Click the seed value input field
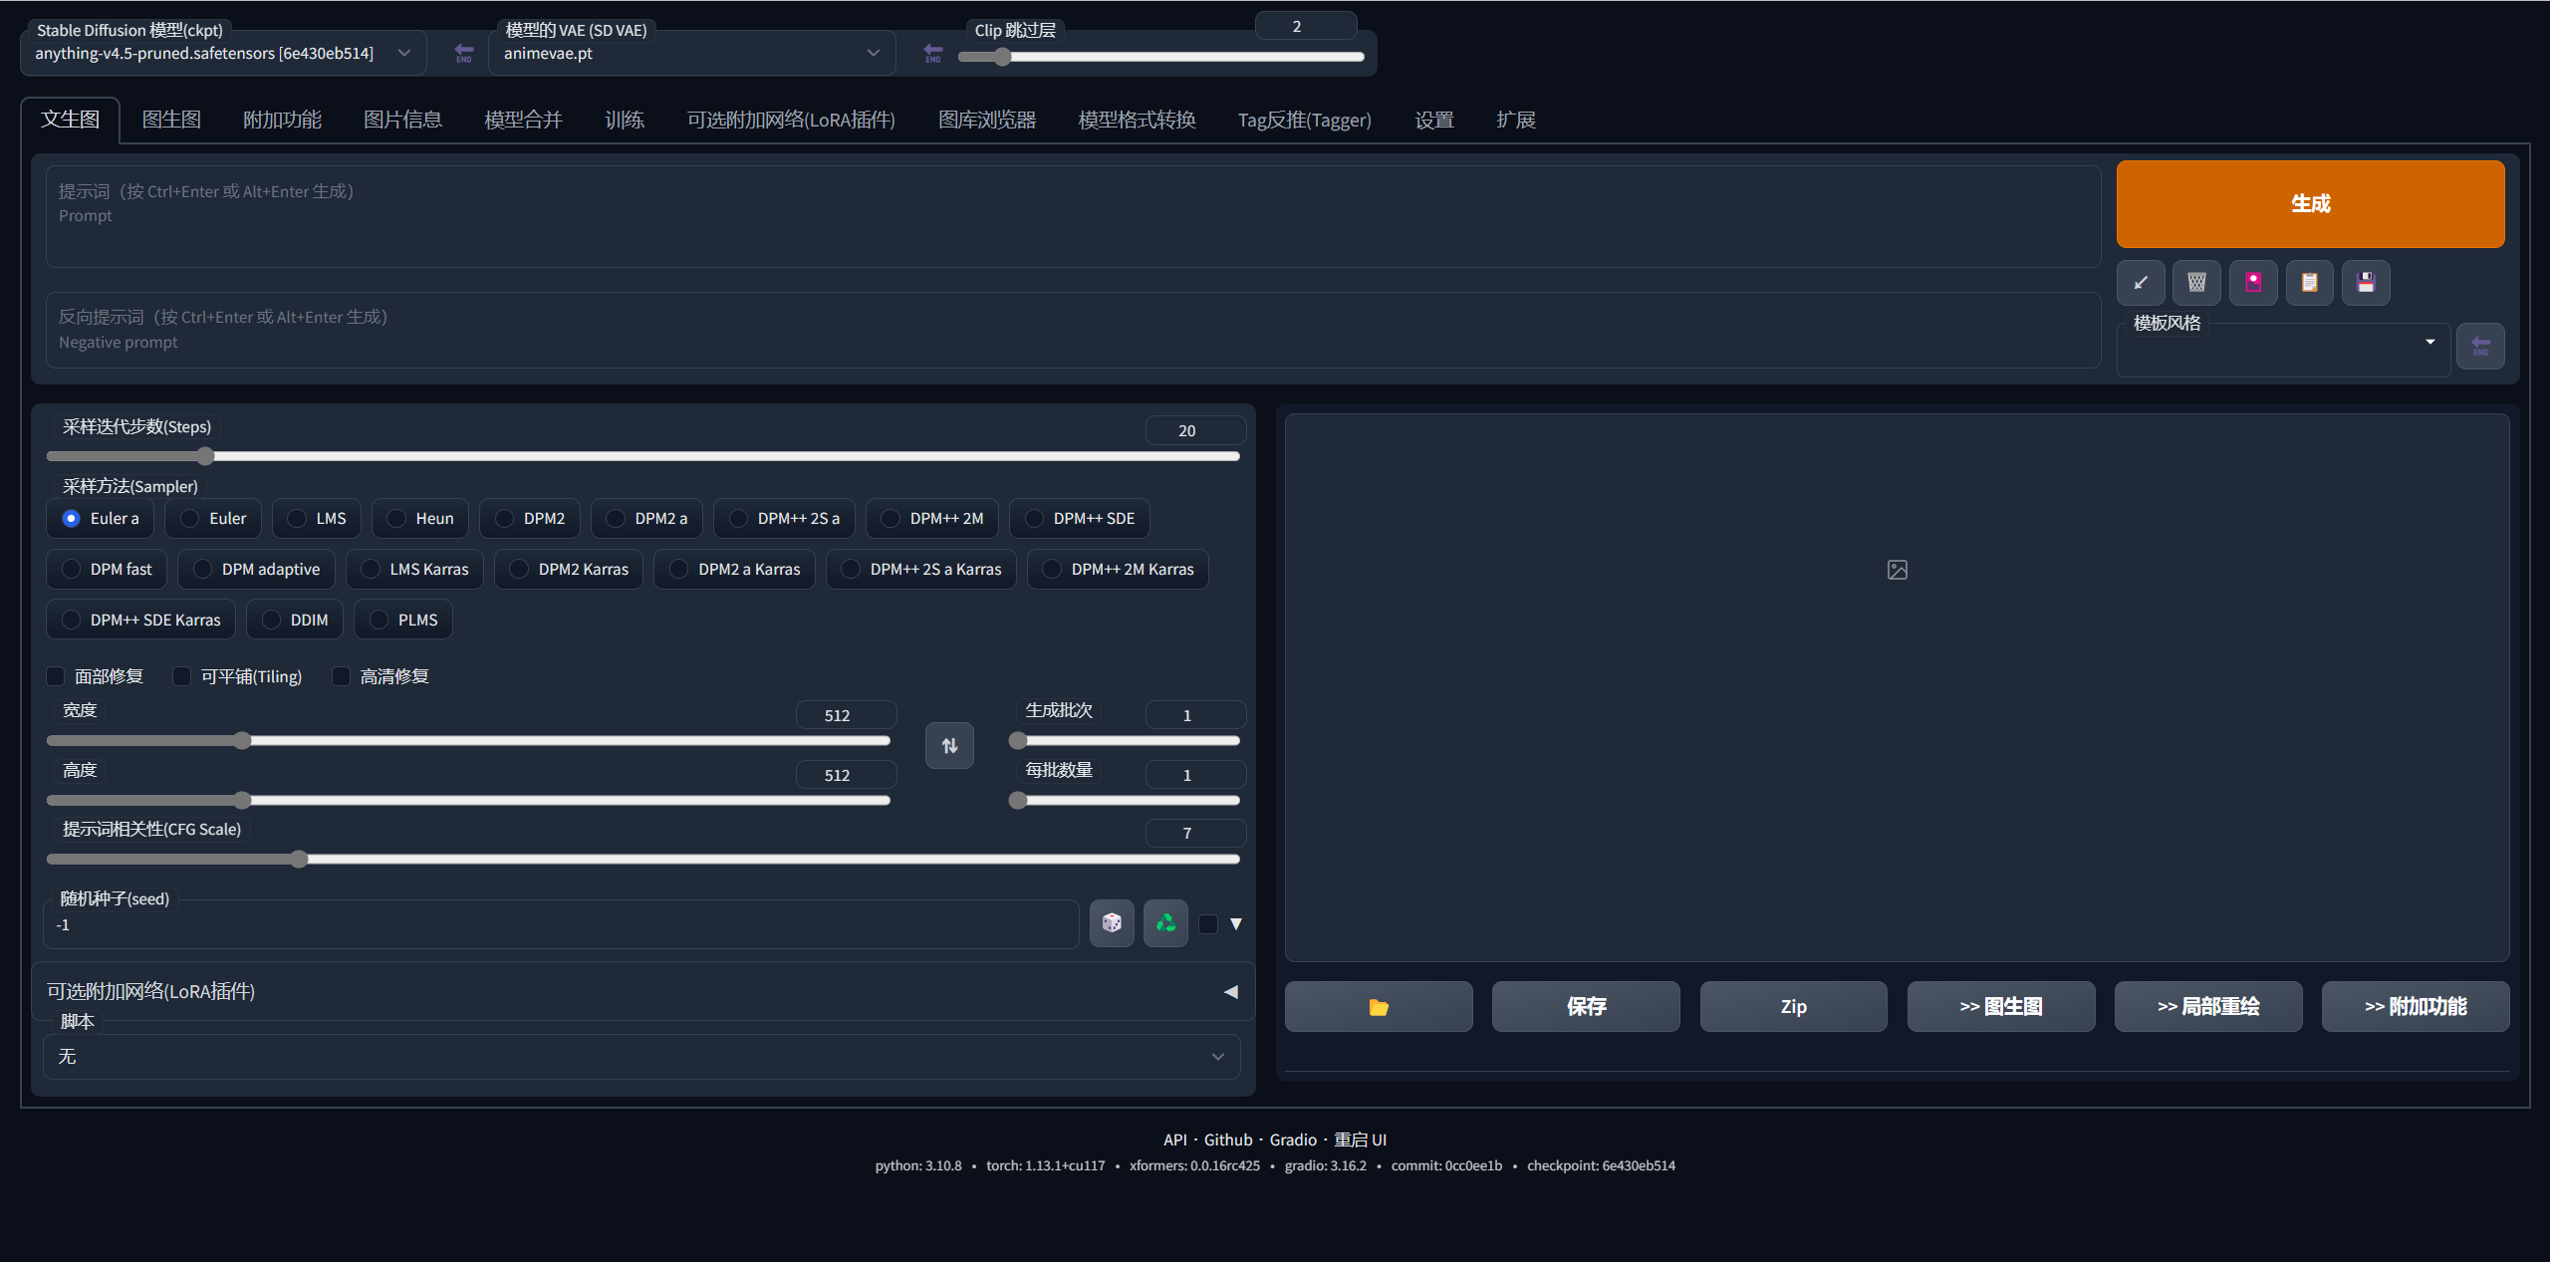This screenshot has height=1262, width=2550. coord(561,925)
